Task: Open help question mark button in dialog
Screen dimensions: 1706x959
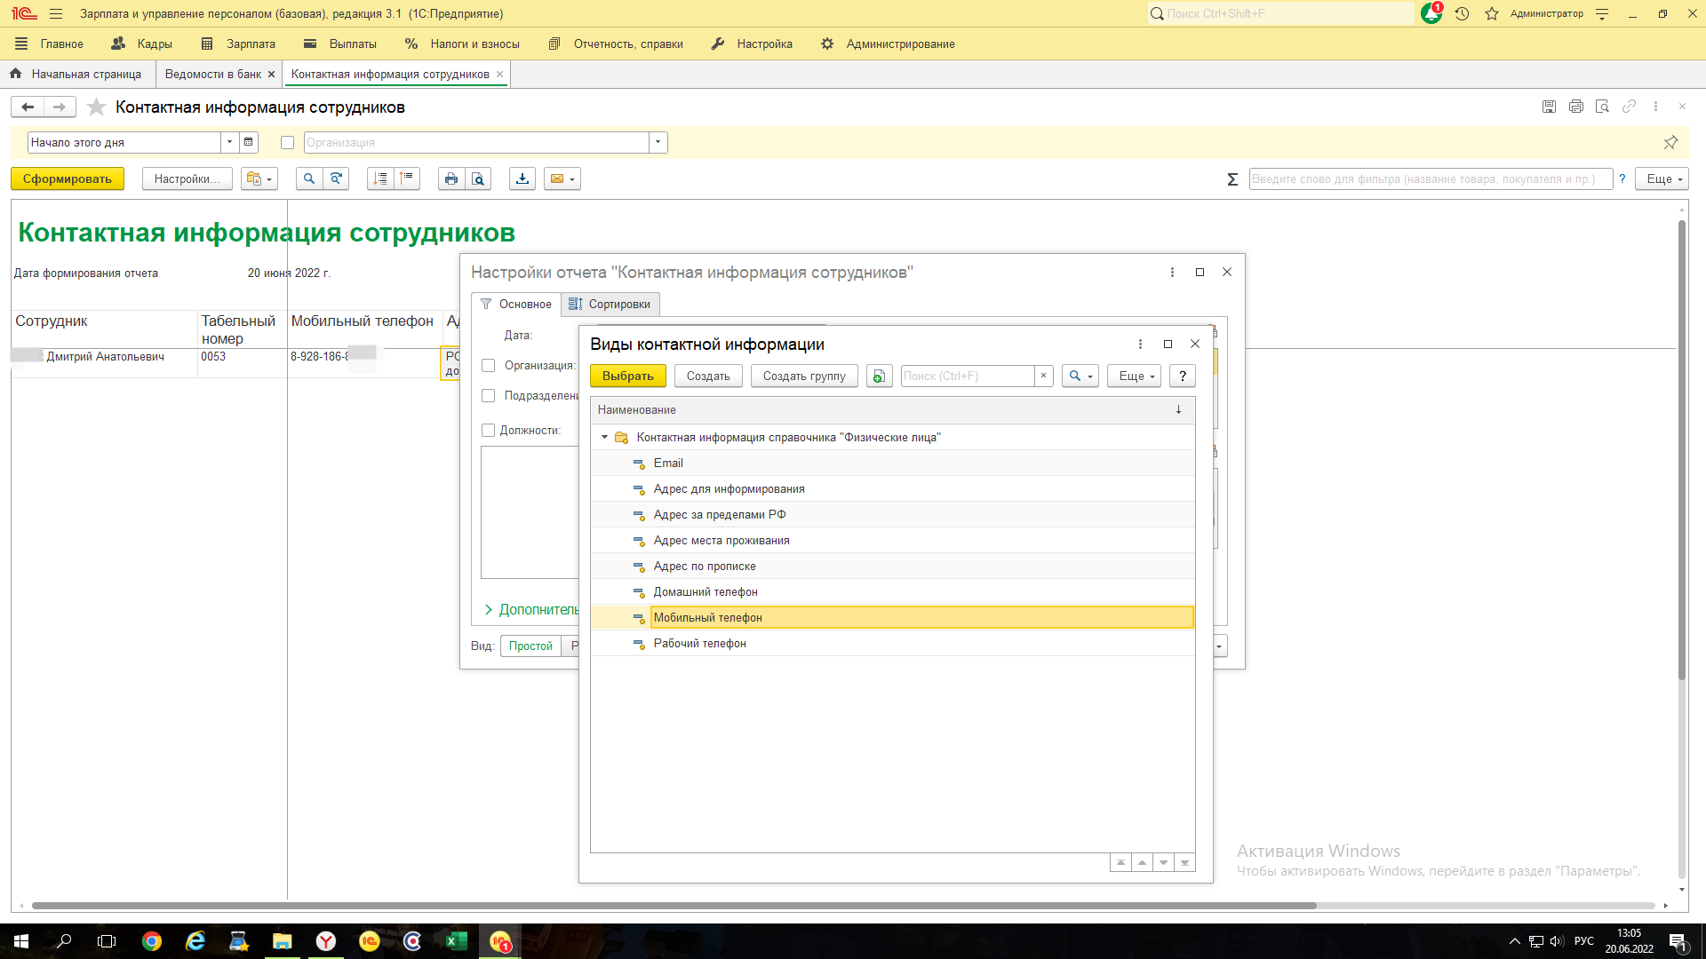Action: 1183,376
